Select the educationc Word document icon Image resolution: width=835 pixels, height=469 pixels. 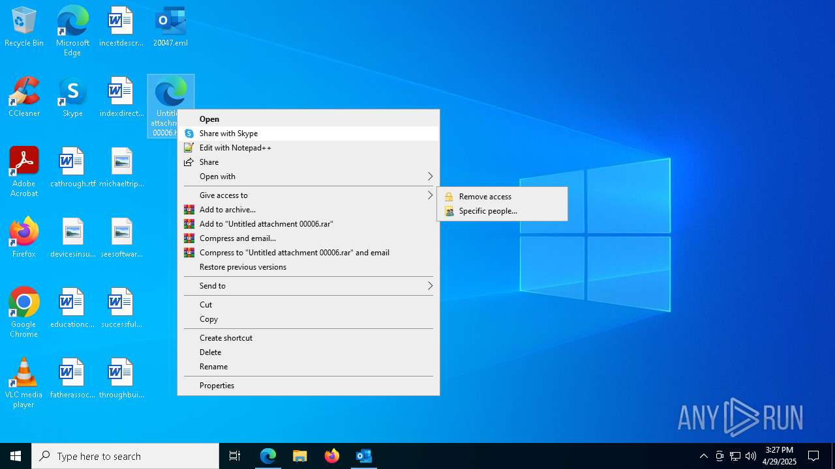pyautogui.click(x=72, y=309)
